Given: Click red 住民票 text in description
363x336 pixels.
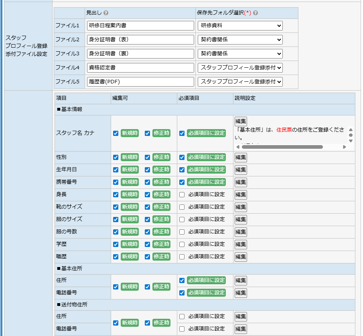Looking at the screenshot, I should [284, 130].
